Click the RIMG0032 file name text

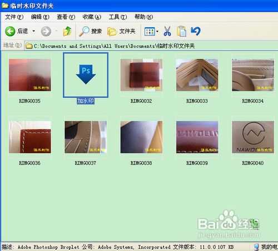141,101
